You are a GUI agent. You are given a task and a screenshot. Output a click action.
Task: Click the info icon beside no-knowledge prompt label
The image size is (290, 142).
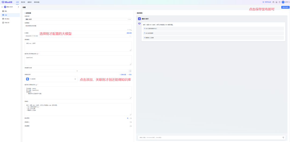tap(37, 54)
